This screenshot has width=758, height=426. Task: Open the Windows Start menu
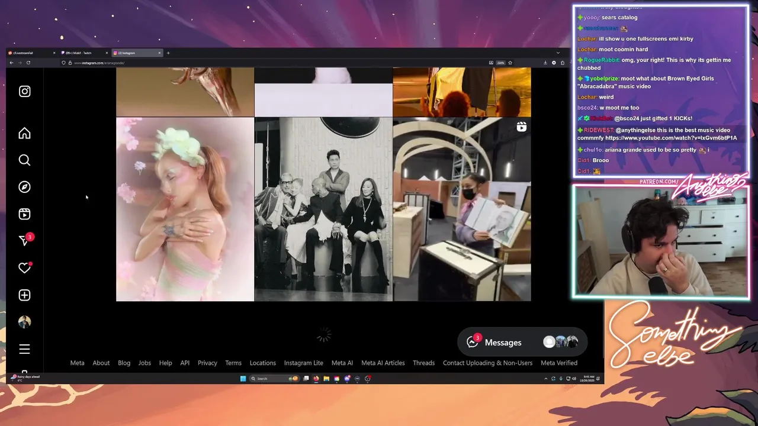click(243, 379)
